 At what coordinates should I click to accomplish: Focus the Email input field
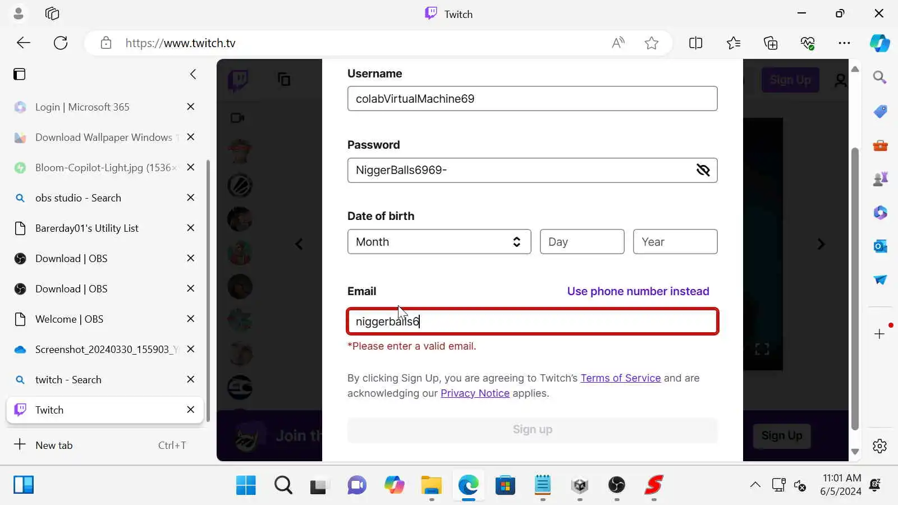[533, 322]
